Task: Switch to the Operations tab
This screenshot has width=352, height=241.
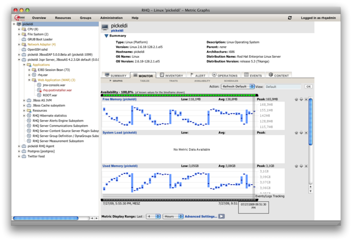Action: (x=225, y=75)
